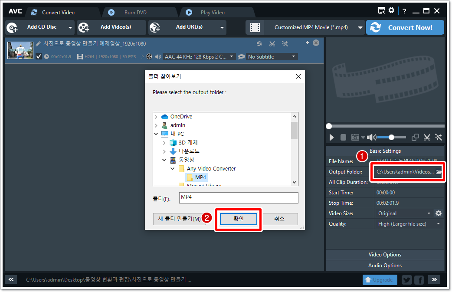Click the output profile filmstrip icon
Viewport: 452px width, 292px height.
[x=255, y=28]
